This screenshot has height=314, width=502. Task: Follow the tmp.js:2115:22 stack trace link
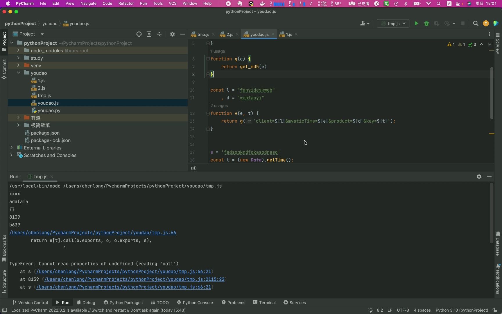[x=135, y=279]
